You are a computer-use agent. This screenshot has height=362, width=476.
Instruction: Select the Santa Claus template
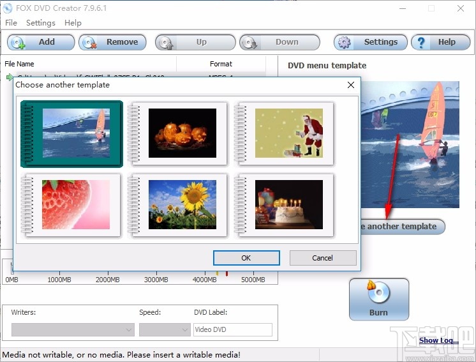[284, 134]
